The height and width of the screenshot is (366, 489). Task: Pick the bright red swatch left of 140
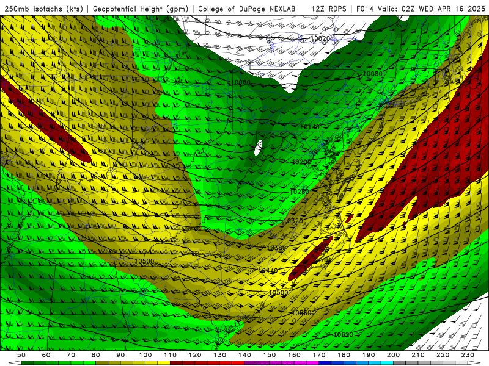tap(238, 363)
